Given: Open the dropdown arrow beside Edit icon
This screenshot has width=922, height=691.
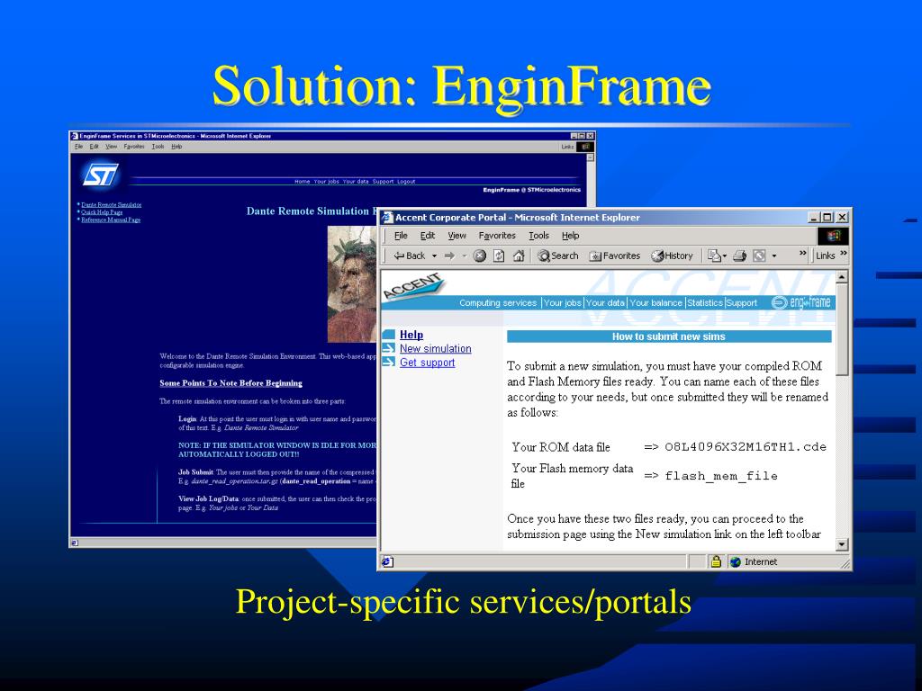Looking at the screenshot, I should pos(773,256).
